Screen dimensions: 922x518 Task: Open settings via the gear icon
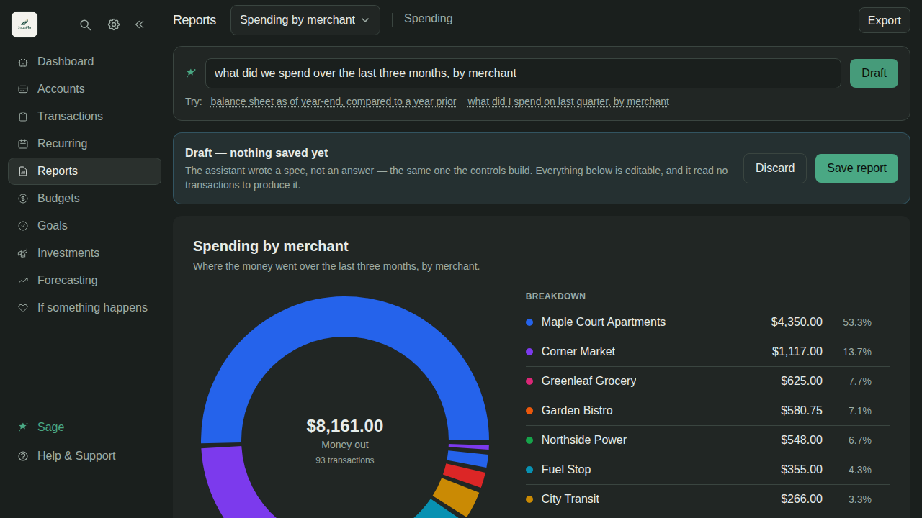click(x=114, y=24)
